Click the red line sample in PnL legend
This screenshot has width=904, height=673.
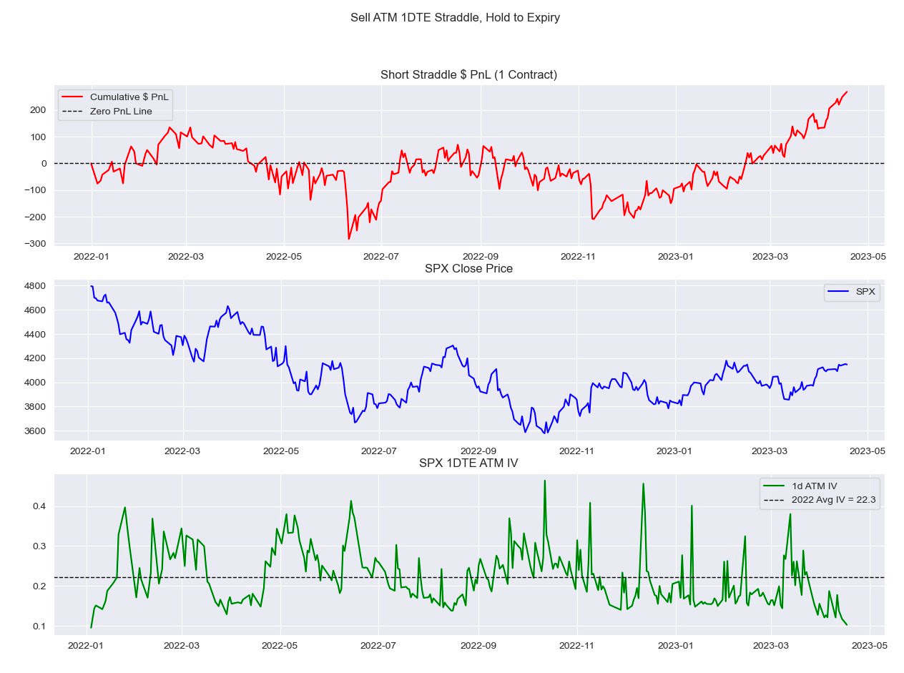pyautogui.click(x=72, y=97)
